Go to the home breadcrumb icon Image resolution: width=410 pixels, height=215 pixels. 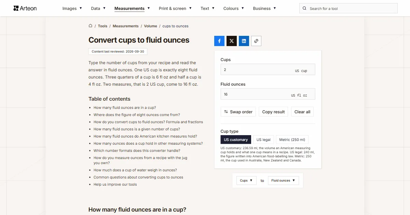[91, 26]
